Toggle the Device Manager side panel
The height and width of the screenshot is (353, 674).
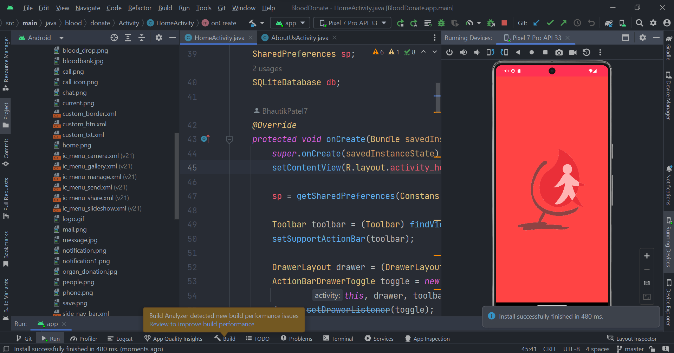(x=668, y=96)
